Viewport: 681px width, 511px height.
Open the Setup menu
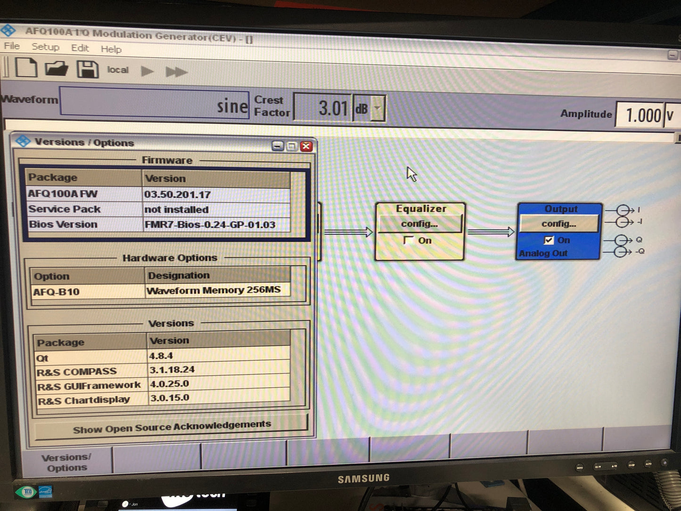(45, 47)
